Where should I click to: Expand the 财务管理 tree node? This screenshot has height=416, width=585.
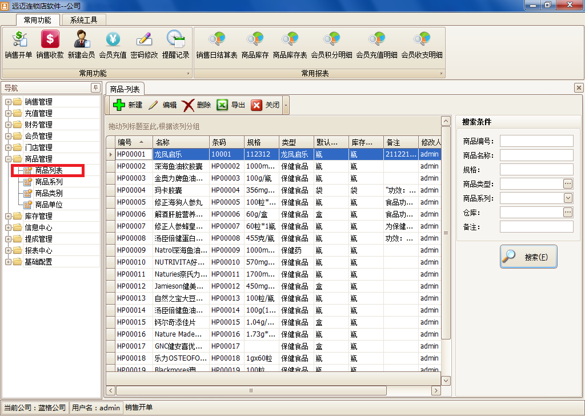pyautogui.click(x=8, y=125)
